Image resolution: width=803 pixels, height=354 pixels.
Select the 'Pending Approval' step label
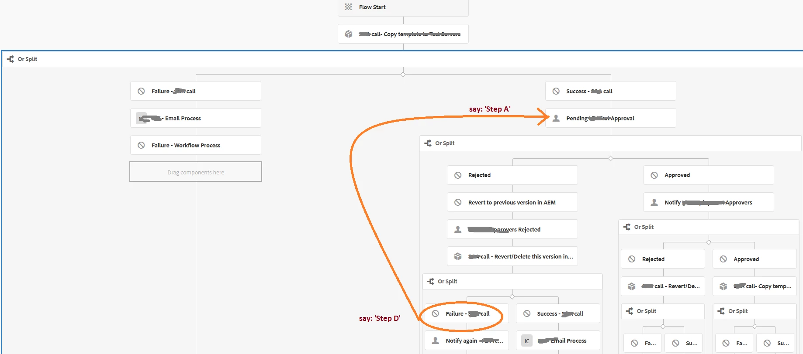click(x=600, y=118)
